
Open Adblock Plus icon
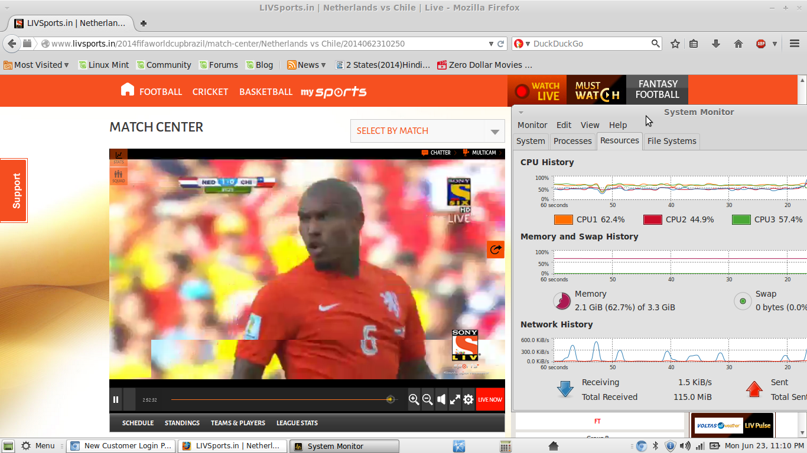(761, 44)
